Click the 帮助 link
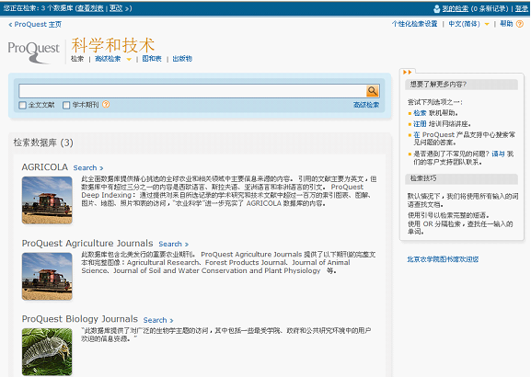Screen dimensions: 531x377 click(x=506, y=24)
